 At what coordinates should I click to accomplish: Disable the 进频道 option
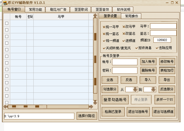tap(129, 40)
